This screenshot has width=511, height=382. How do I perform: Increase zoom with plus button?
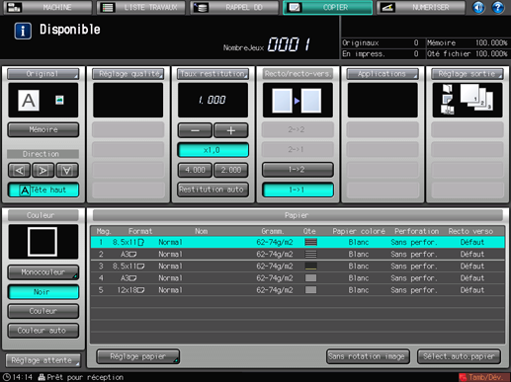point(231,130)
